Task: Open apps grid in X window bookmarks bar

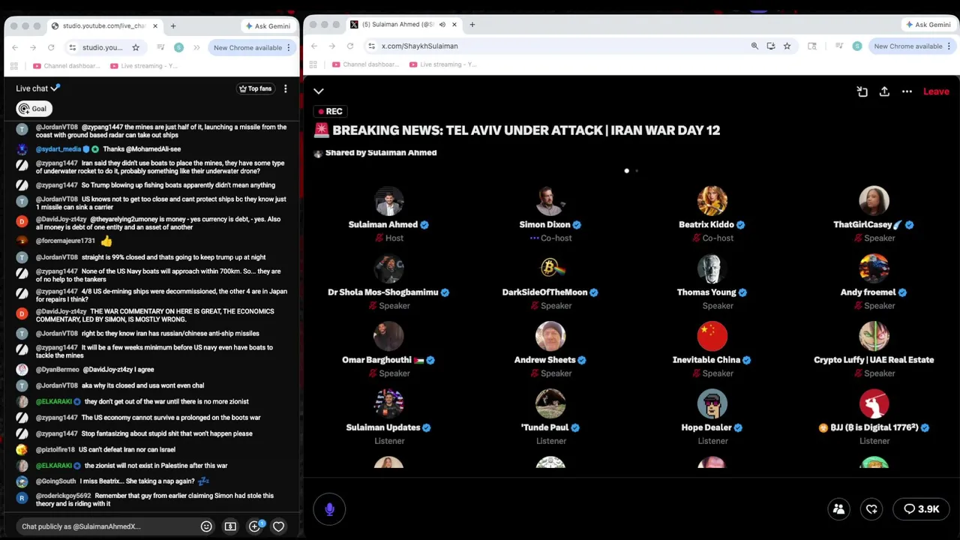Action: 313,64
